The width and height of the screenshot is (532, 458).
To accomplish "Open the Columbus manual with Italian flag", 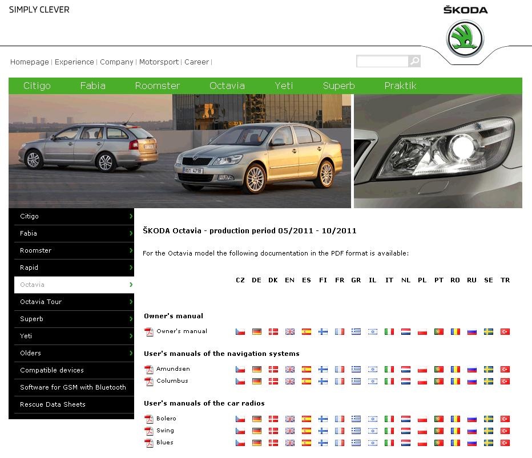I will click(389, 381).
